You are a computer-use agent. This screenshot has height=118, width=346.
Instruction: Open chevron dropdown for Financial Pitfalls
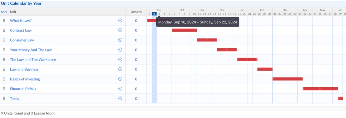tap(120, 89)
